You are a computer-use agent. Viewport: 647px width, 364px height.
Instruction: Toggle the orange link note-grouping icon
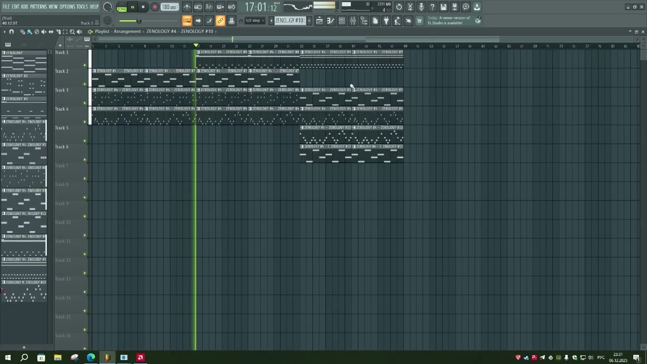click(220, 21)
